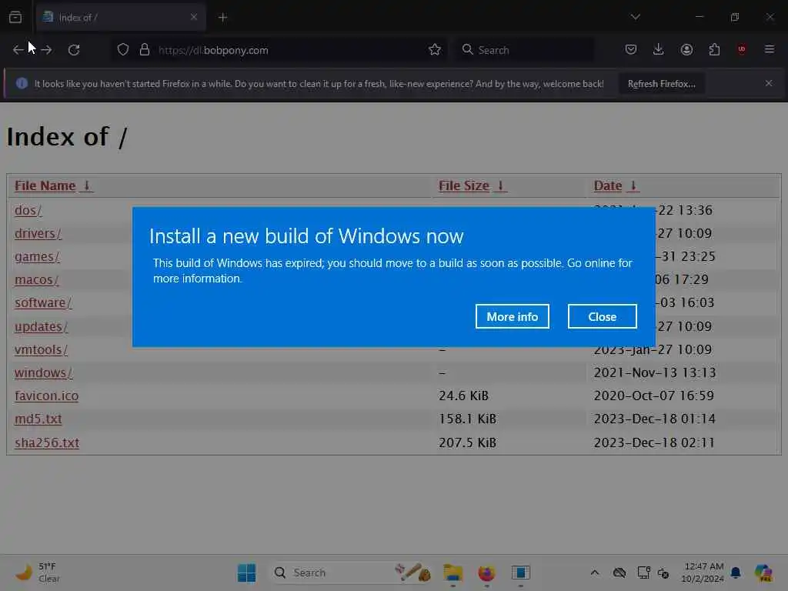Close the 'Index of /' tab
The width and height of the screenshot is (788, 591).
[x=194, y=17]
